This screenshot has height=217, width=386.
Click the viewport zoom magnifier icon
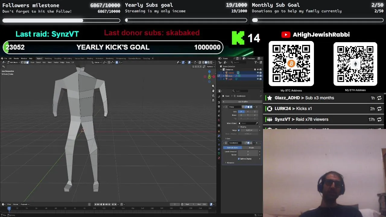pos(213,86)
